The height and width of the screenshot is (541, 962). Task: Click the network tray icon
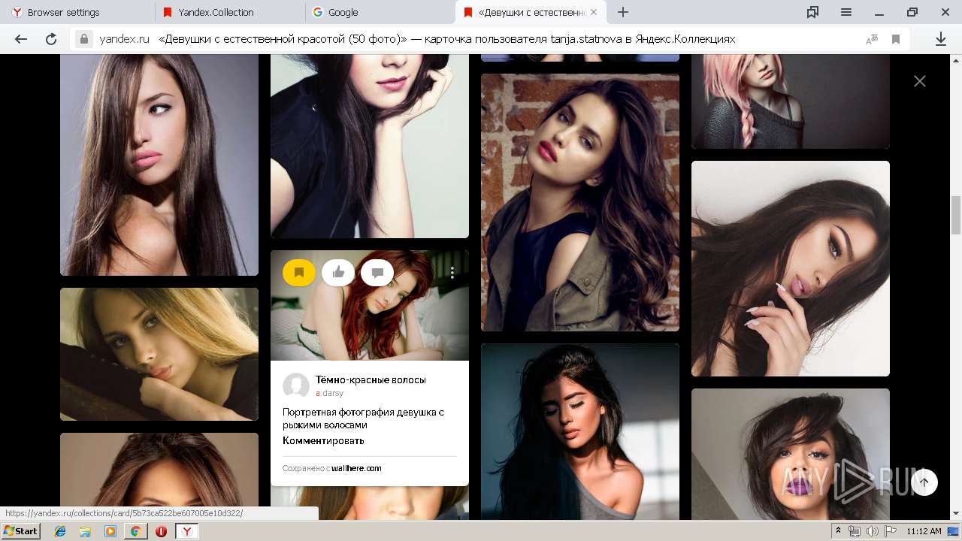tap(855, 531)
